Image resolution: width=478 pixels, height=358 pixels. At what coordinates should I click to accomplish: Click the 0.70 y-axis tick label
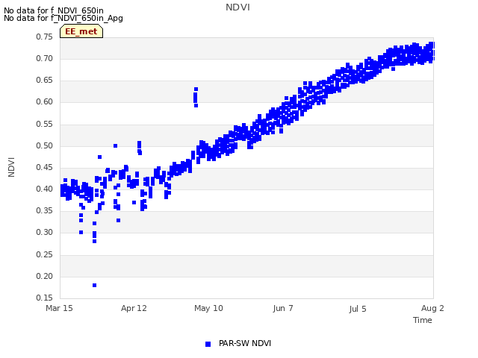[44, 58]
